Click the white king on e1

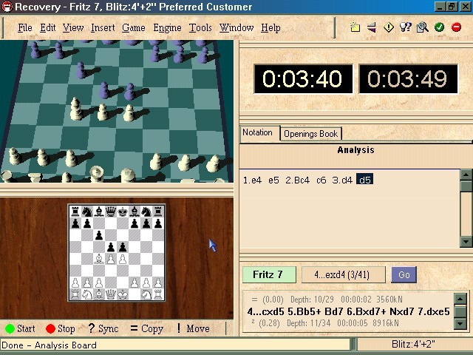coord(123,294)
